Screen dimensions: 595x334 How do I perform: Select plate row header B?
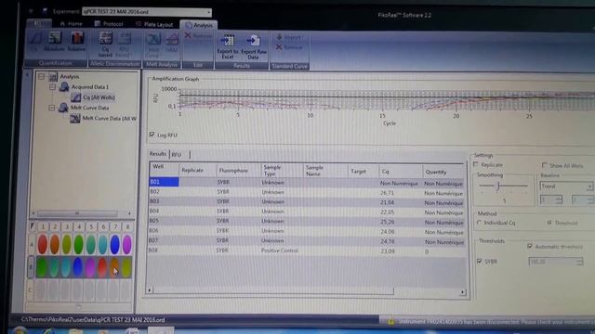[x=31, y=267]
